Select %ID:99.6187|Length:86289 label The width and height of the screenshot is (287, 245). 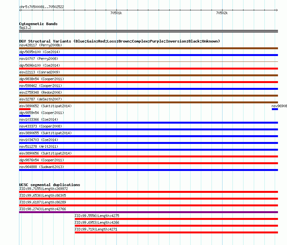(x=43, y=202)
